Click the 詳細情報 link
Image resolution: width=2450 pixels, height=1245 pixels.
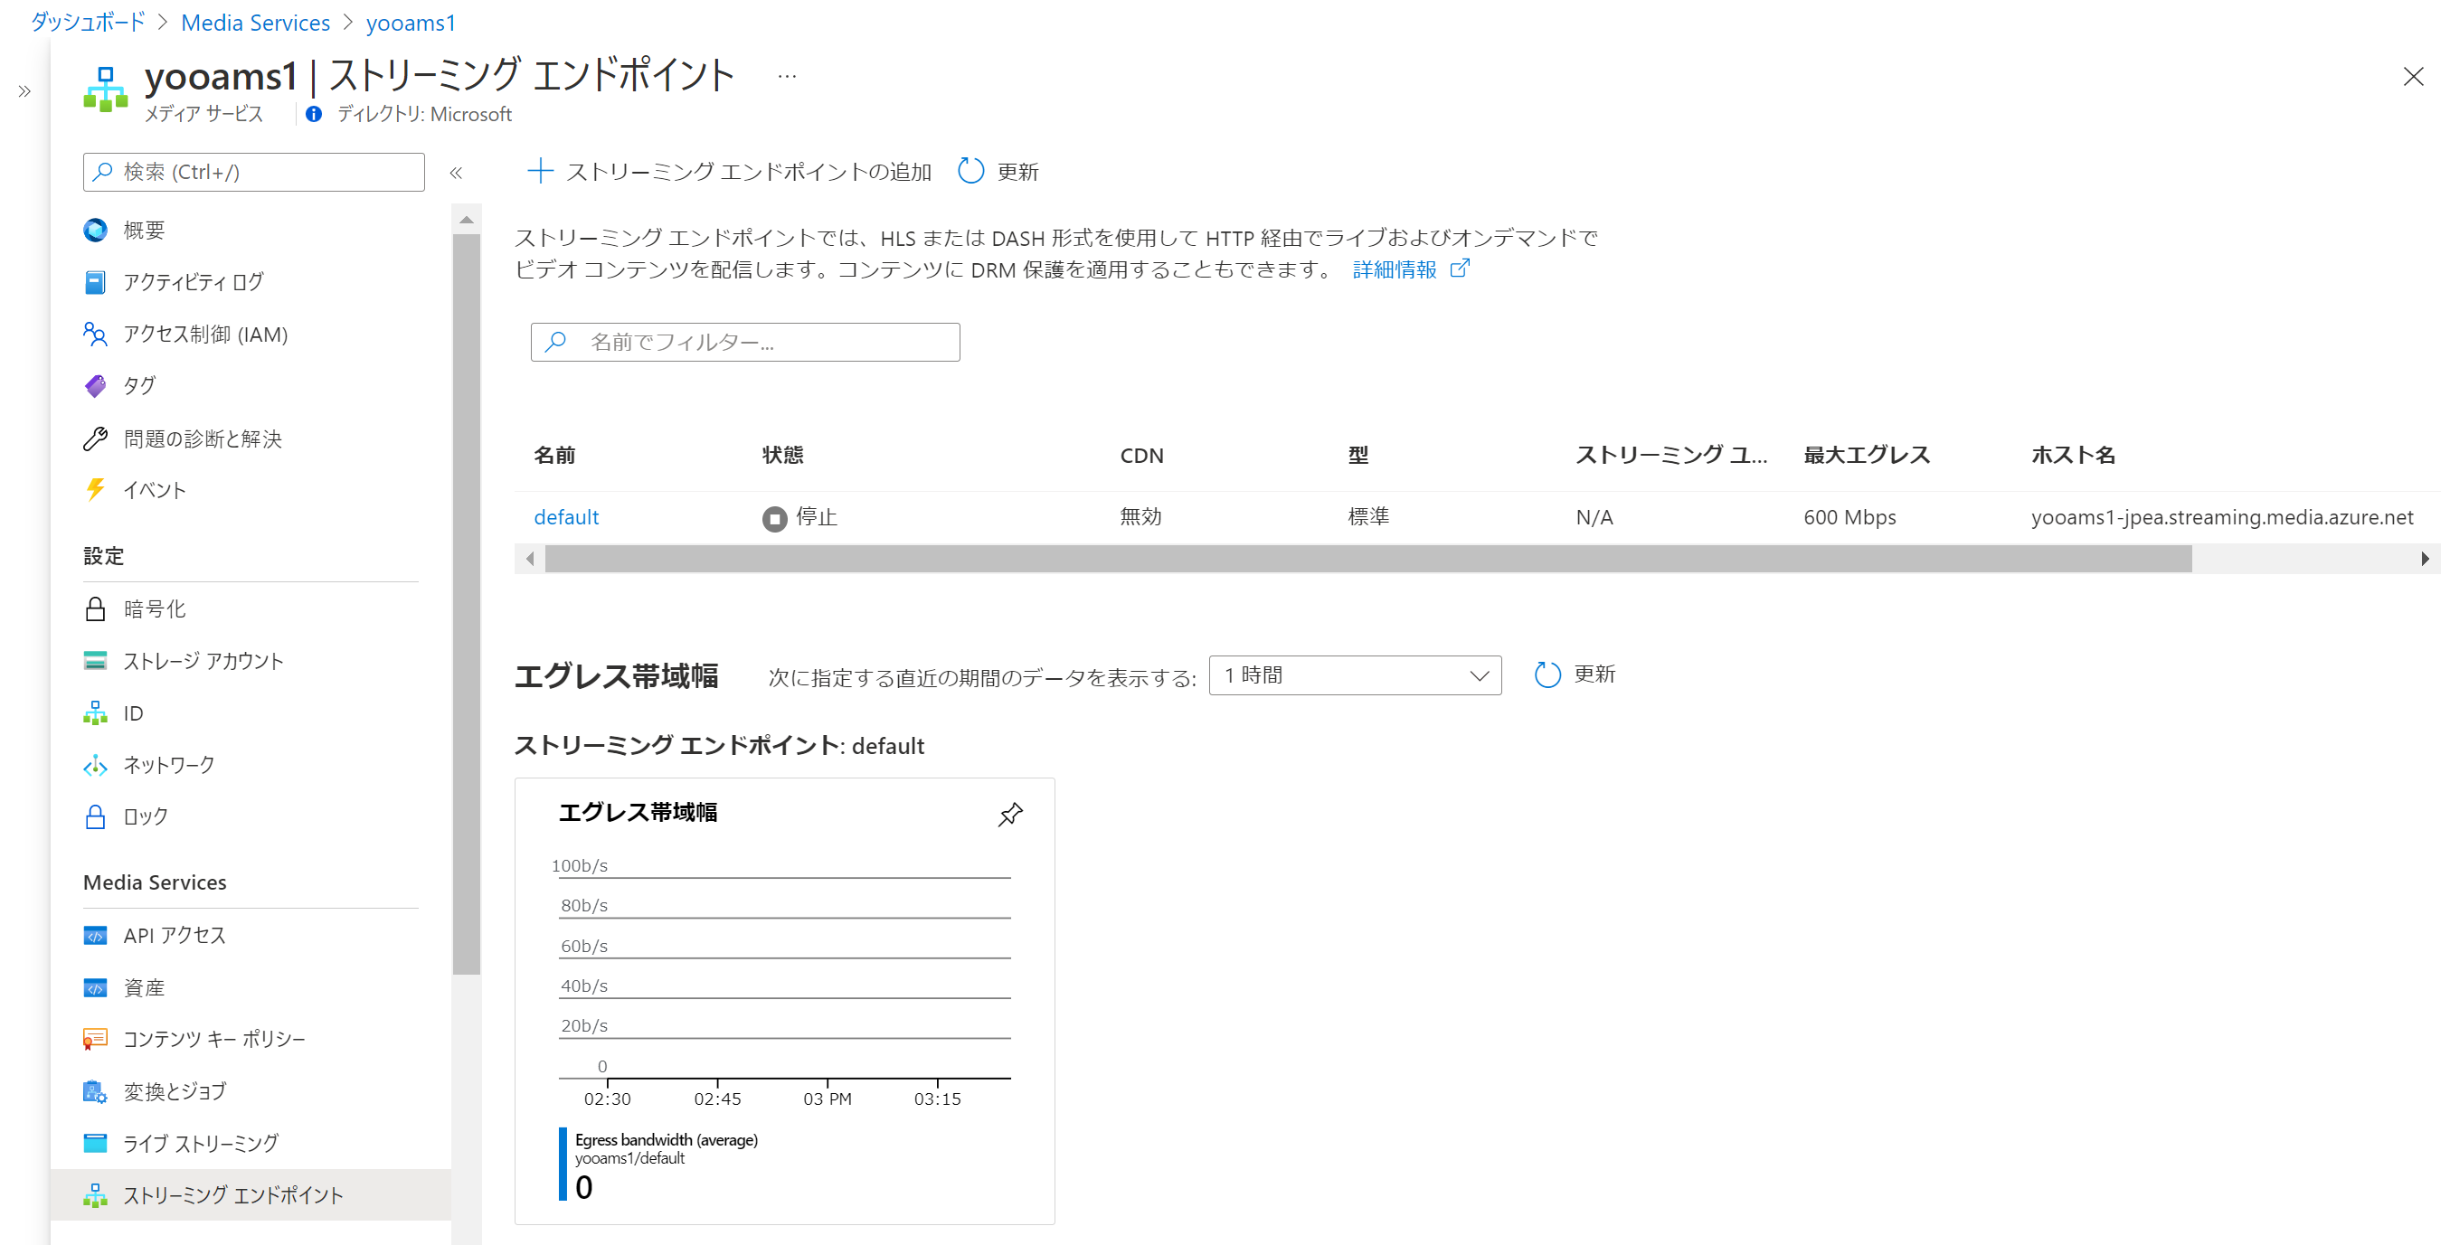point(1394,270)
